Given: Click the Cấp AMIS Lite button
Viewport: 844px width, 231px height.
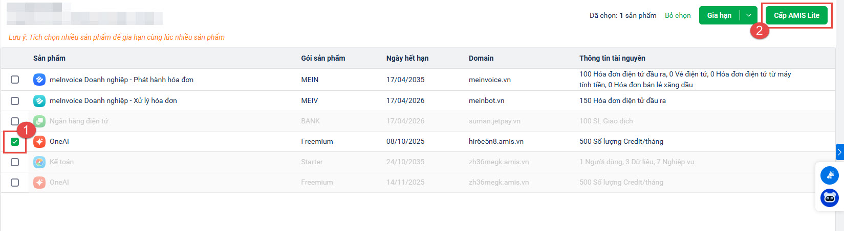Looking at the screenshot, I should point(796,15).
